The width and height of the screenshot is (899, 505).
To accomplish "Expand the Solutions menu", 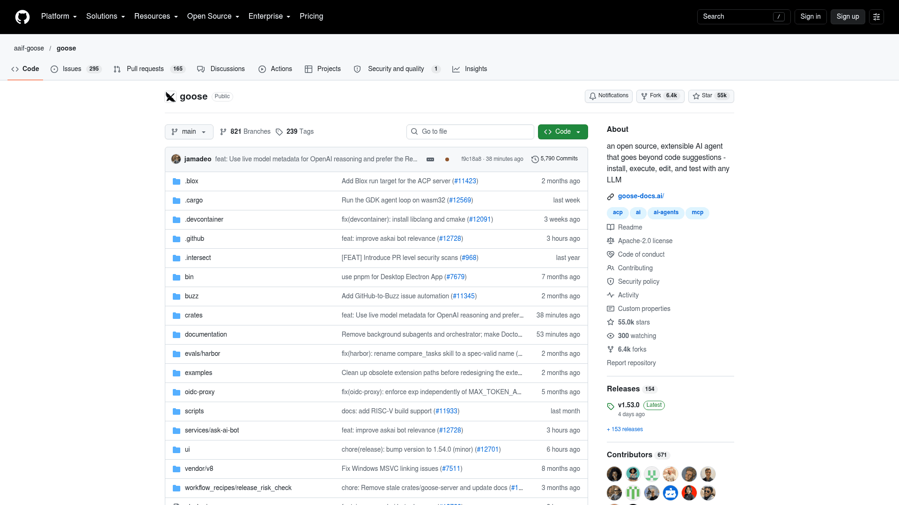I will [x=105, y=16].
